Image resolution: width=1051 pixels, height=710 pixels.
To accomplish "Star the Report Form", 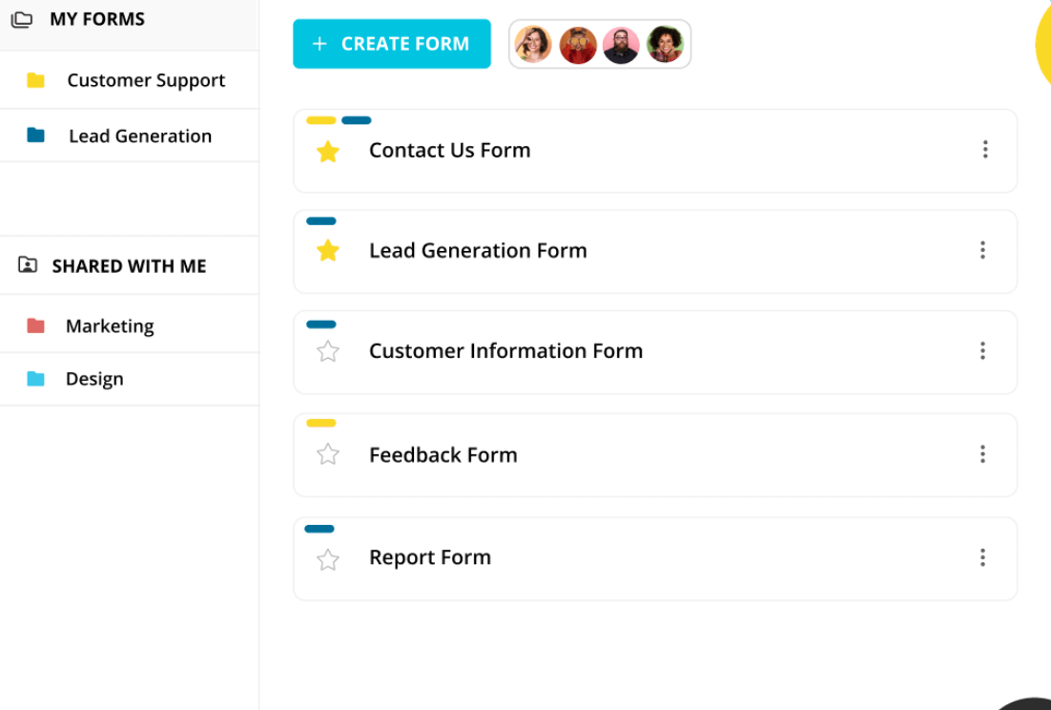I will tap(328, 559).
